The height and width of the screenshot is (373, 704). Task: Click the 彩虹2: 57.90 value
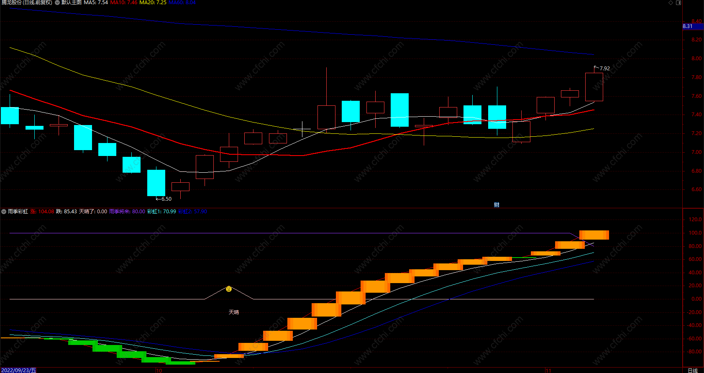[x=192, y=212]
